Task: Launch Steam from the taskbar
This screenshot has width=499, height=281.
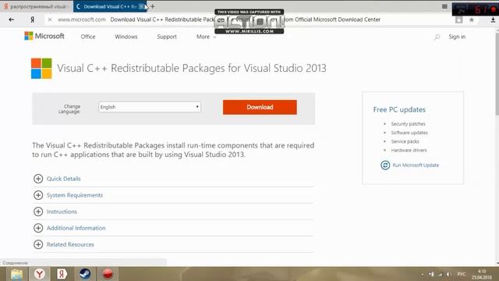Action: click(85, 274)
